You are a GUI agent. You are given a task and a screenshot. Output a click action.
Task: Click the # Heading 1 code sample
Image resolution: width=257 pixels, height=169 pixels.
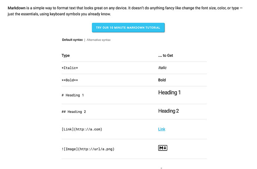[x=73, y=95]
